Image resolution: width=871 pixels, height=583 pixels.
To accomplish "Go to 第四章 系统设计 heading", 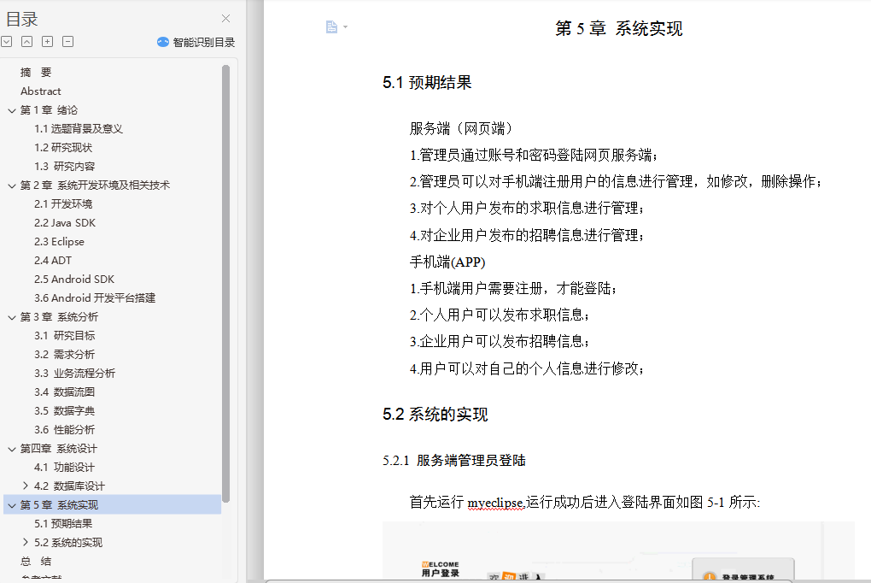I will tap(58, 449).
